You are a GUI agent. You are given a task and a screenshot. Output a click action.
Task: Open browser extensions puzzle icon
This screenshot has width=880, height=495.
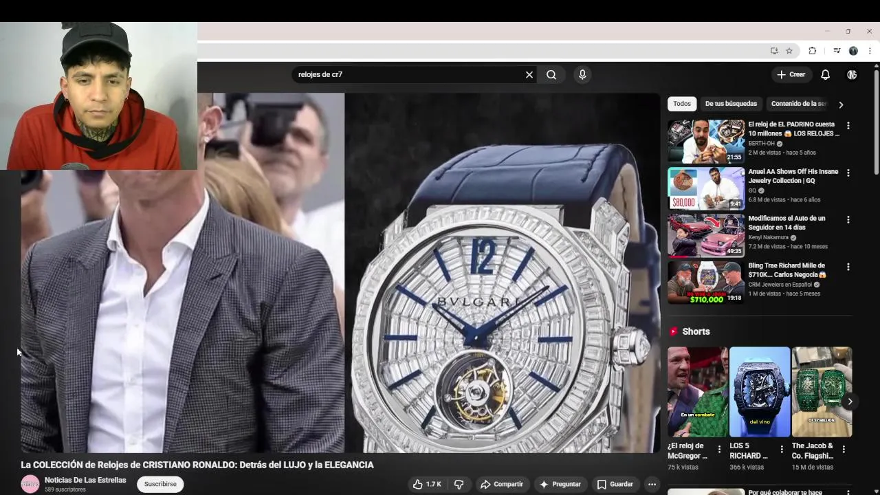pyautogui.click(x=812, y=51)
